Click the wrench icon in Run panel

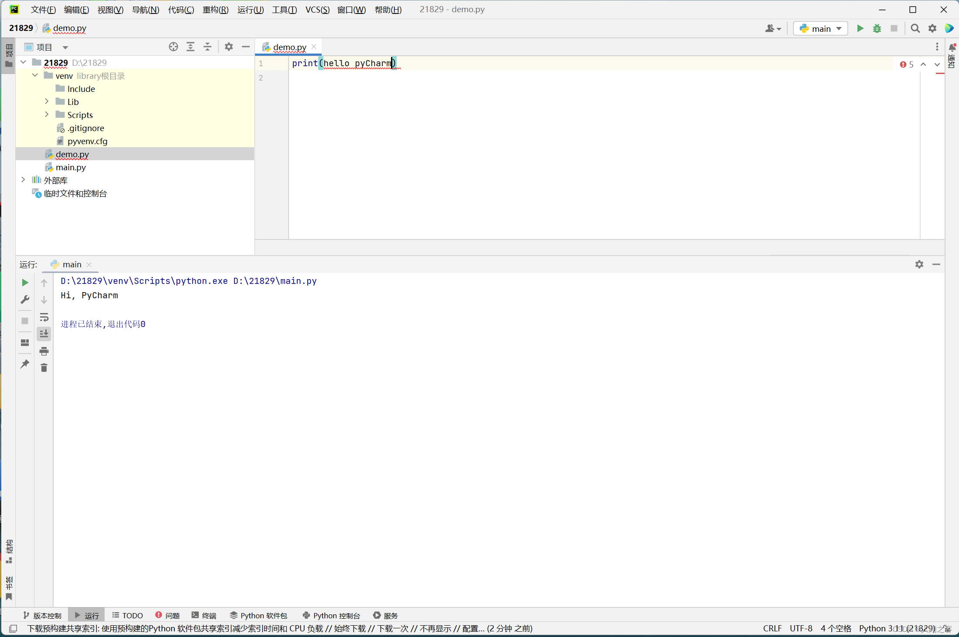pos(25,300)
